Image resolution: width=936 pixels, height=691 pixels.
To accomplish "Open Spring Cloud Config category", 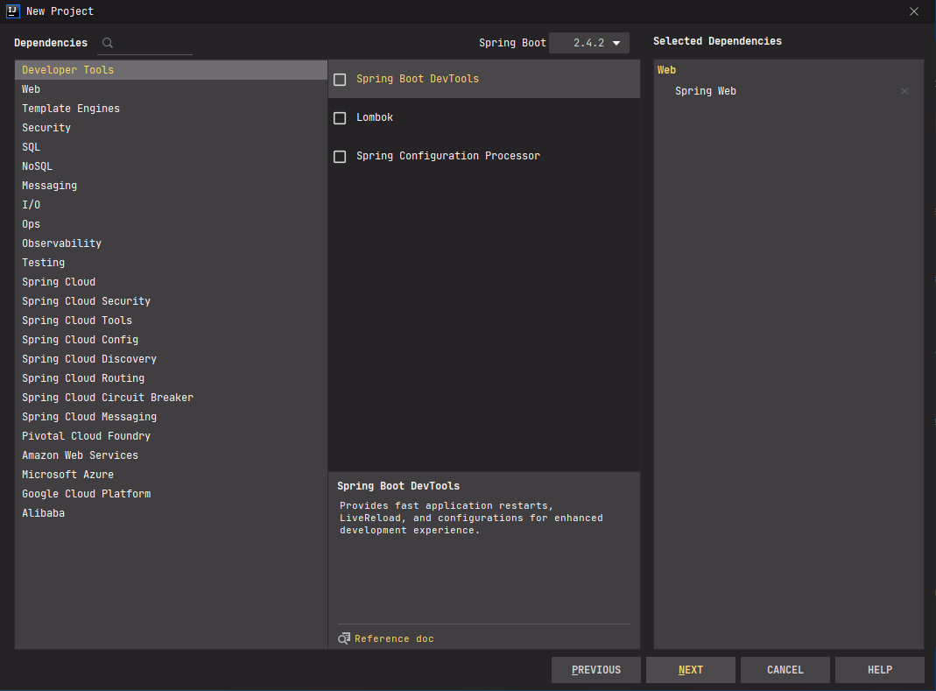I will (x=172, y=339).
